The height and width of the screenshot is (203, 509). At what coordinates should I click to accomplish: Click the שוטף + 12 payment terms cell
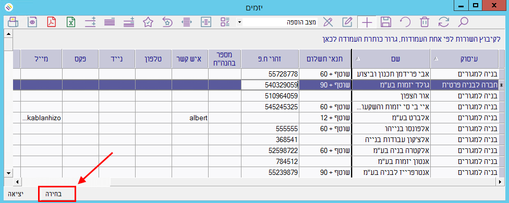pyautogui.click(x=324, y=118)
